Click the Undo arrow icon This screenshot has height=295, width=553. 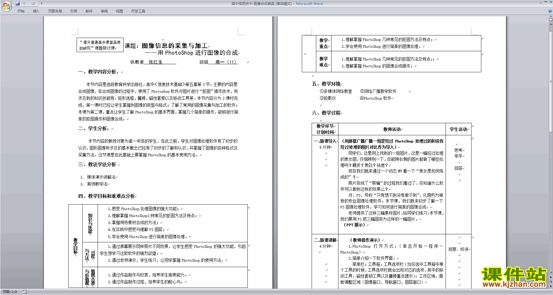pos(24,3)
